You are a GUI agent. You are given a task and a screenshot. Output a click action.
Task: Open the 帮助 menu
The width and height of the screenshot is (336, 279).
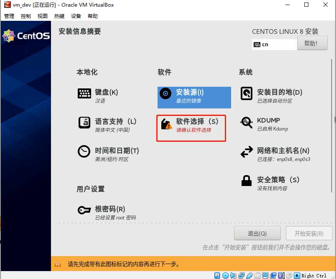(93, 16)
